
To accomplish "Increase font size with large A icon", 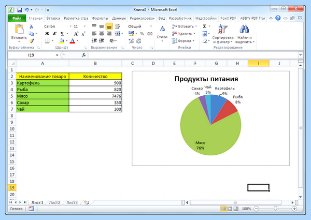I will click(x=76, y=34).
